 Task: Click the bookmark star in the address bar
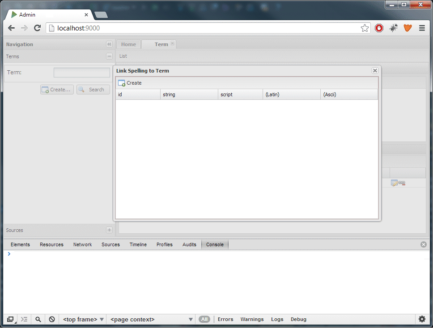pyautogui.click(x=365, y=28)
